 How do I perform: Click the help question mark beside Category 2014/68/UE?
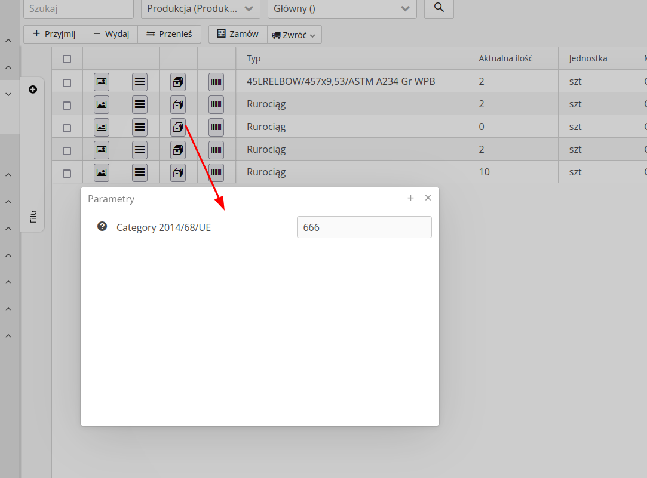click(102, 227)
